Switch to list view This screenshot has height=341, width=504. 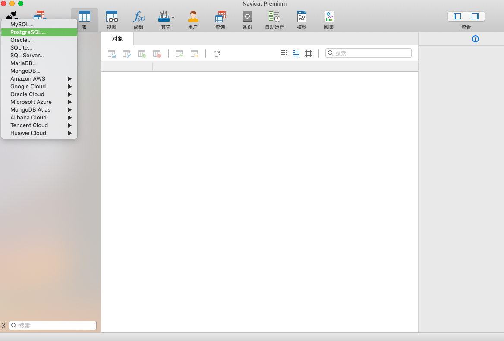[296, 53]
